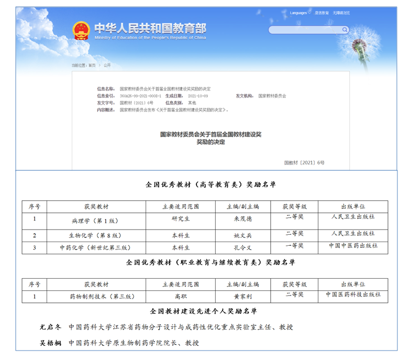Screen dimensions: 411x360
Task: Click the heading 全国教材建设先进个人奖励名单
Action: click(204, 311)
